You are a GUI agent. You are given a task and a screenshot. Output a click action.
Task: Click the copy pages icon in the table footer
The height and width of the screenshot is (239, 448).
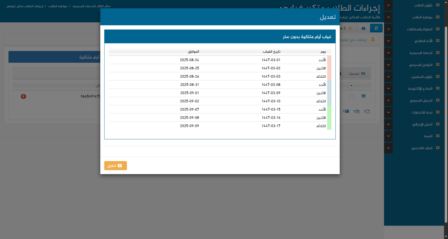pos(357,111)
